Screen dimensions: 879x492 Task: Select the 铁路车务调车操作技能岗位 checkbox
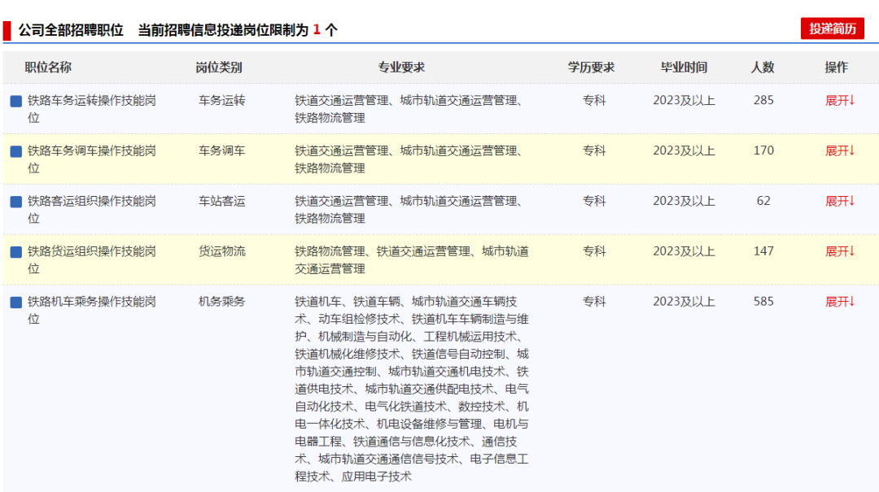[15, 152]
